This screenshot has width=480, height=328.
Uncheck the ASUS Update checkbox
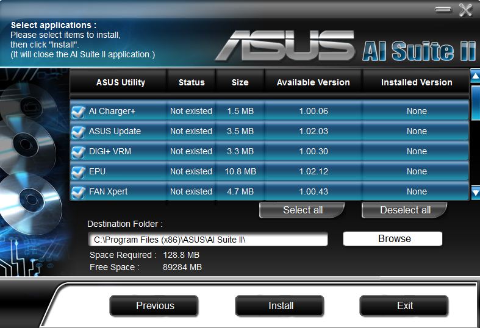tap(78, 132)
